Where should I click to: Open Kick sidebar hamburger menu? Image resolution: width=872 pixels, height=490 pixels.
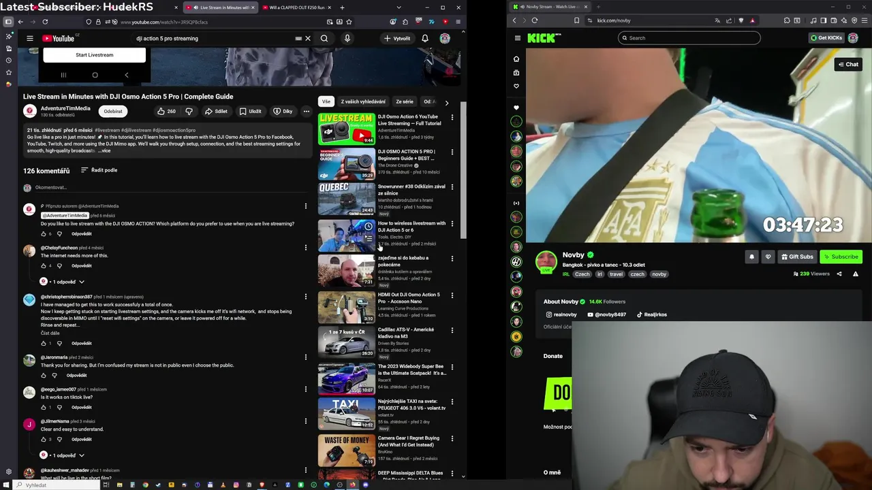[518, 38]
